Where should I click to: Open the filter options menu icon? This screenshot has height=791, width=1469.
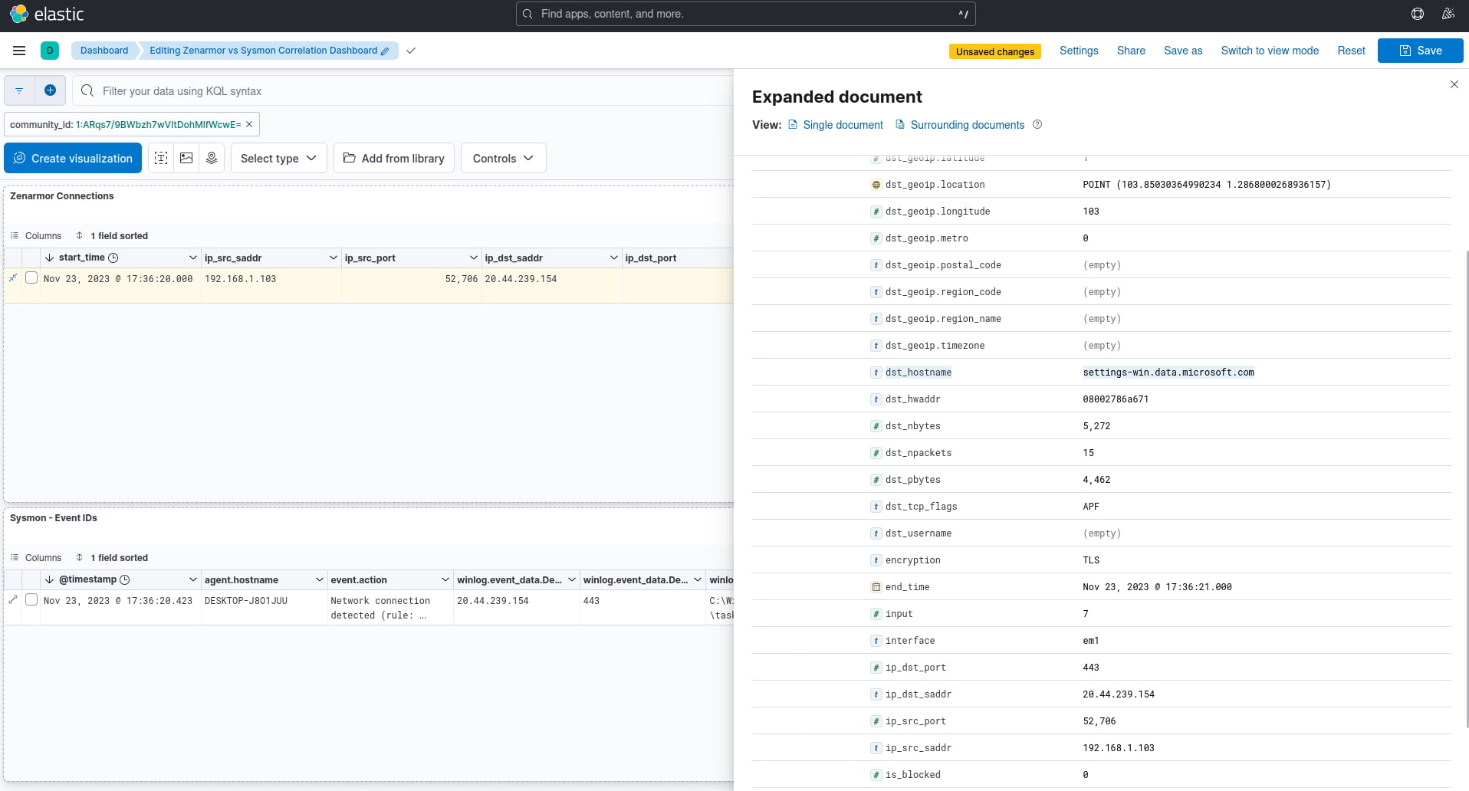[19, 90]
